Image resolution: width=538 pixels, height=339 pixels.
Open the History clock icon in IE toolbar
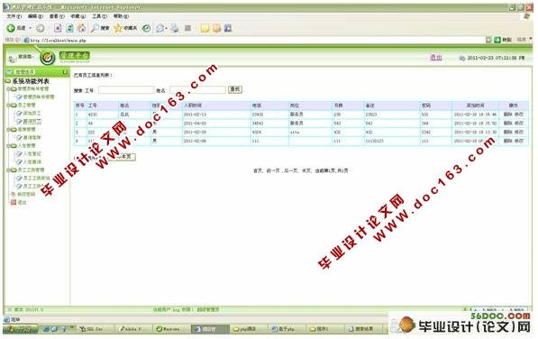(147, 28)
